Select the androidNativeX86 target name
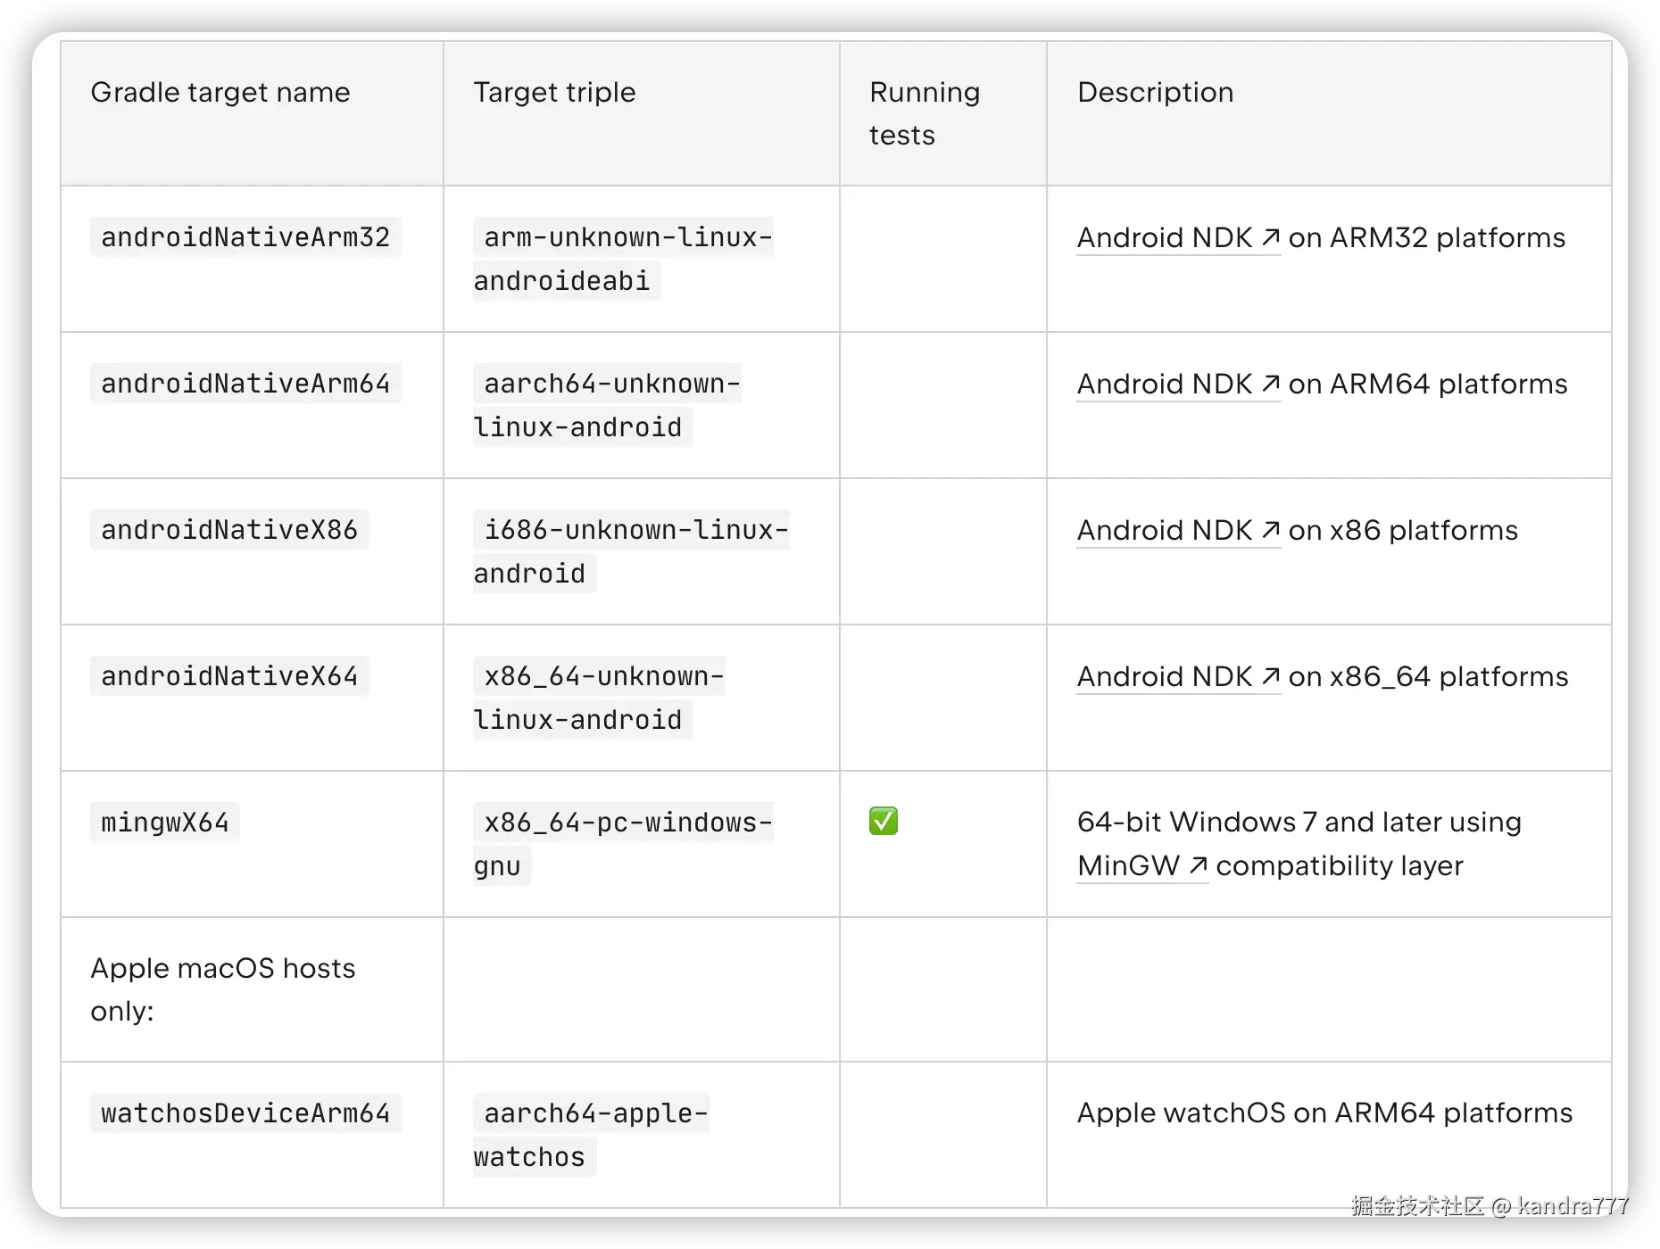The width and height of the screenshot is (1660, 1249). (229, 530)
